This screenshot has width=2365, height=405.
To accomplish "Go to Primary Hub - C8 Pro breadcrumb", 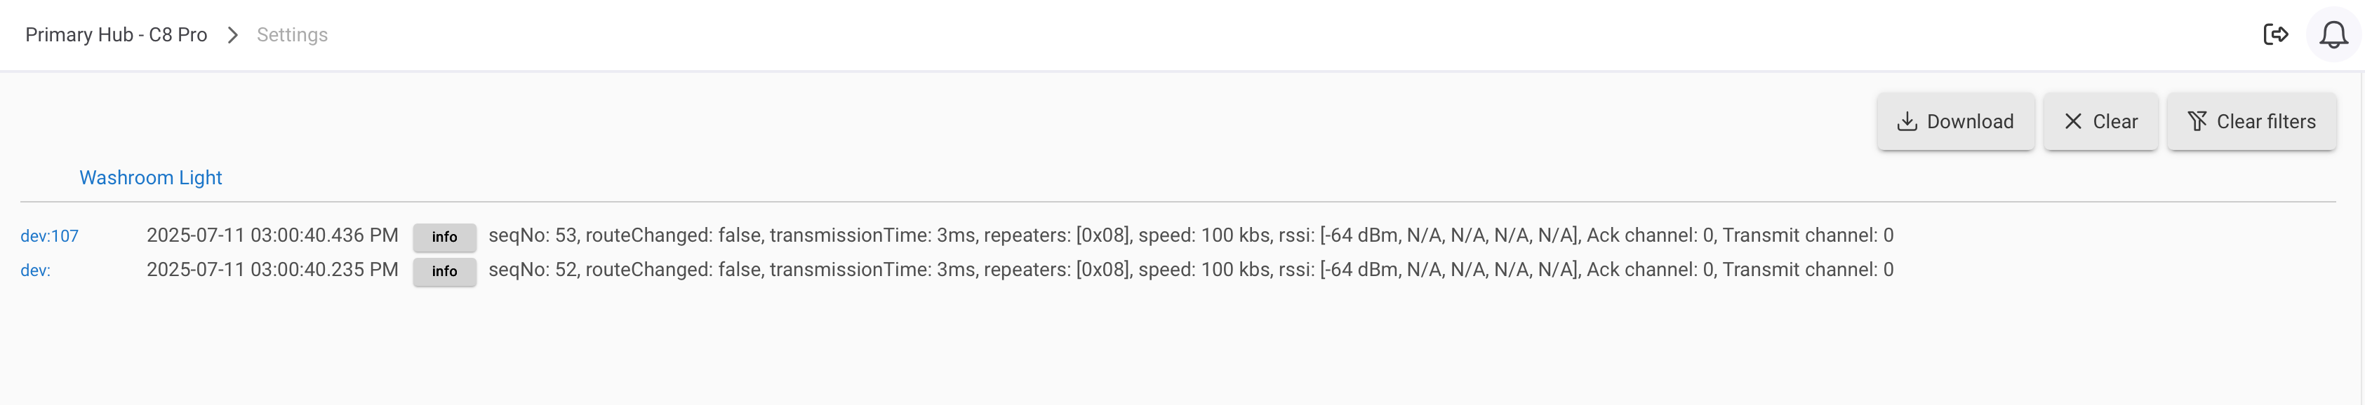I will (116, 35).
